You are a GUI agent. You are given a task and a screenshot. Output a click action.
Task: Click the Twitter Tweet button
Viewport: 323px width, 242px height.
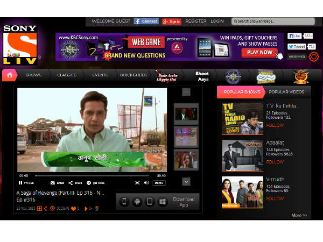297,47
